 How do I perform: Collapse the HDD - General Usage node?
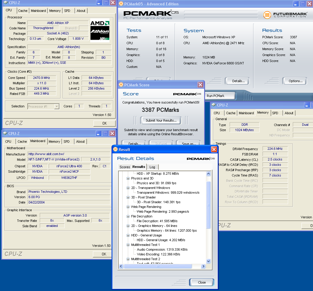click(x=128, y=235)
